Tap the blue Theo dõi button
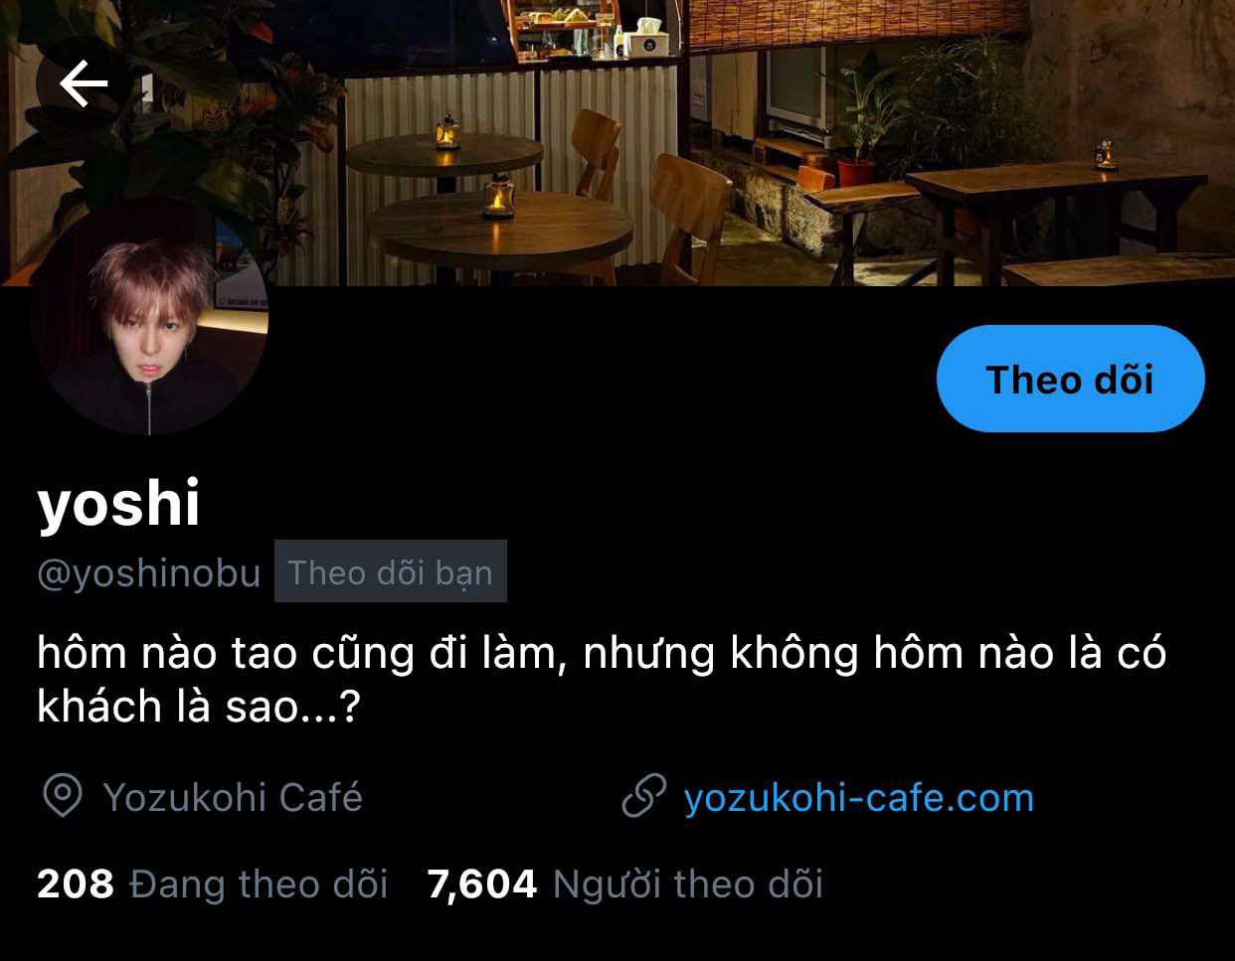Screen dimensions: 1235x961 [1070, 379]
